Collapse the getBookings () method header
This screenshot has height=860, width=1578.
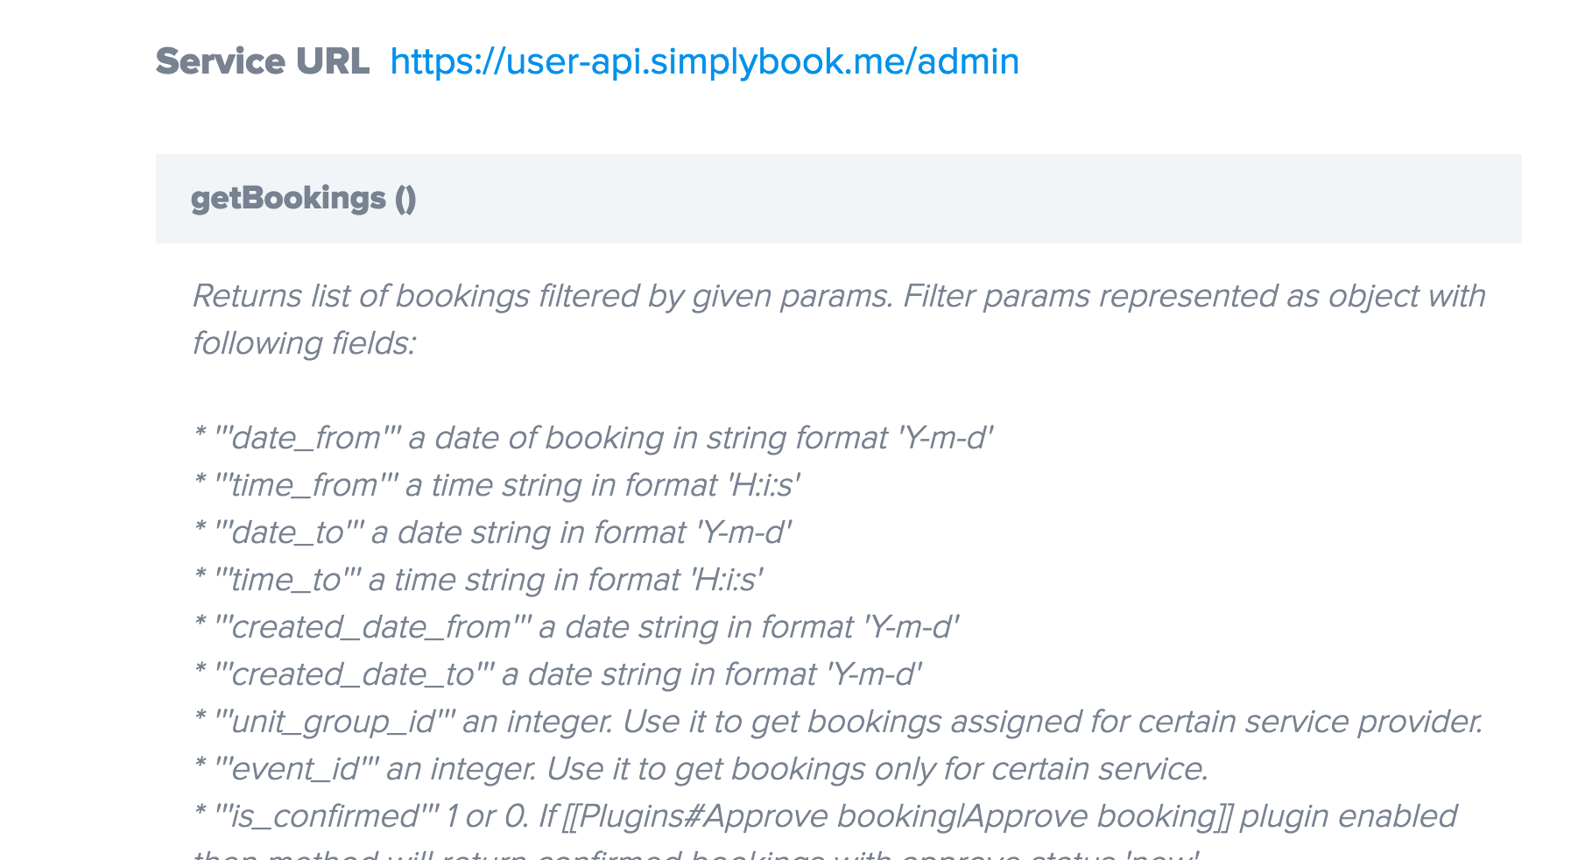[303, 199]
